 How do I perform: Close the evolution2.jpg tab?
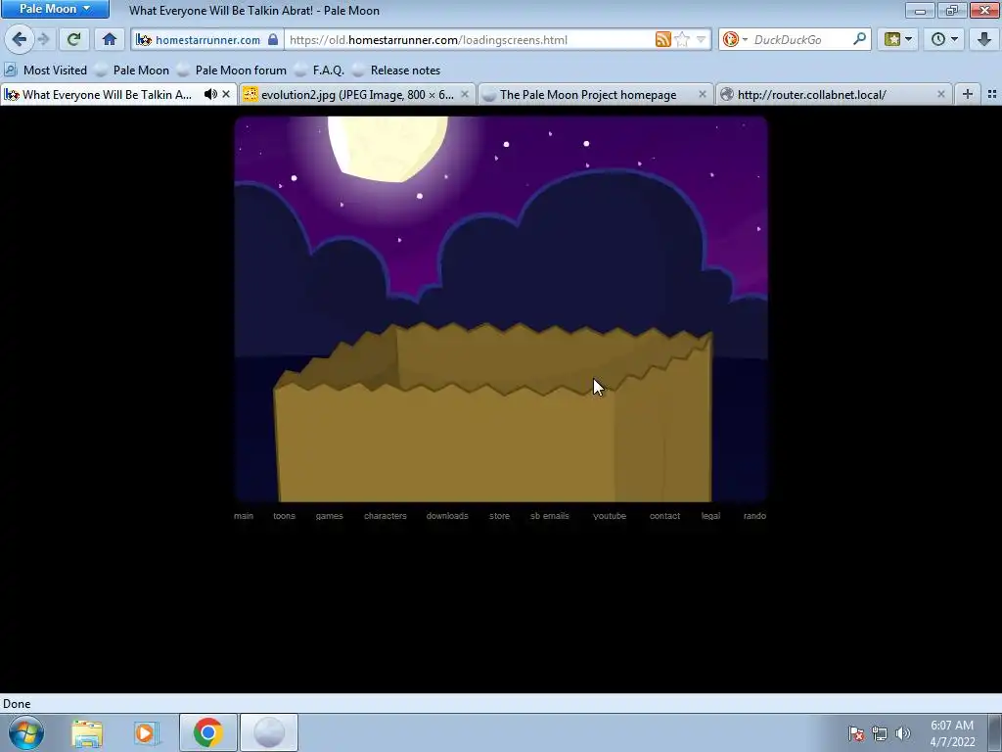point(465,95)
